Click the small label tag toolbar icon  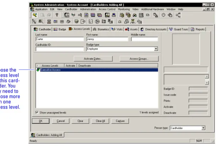point(148,15)
